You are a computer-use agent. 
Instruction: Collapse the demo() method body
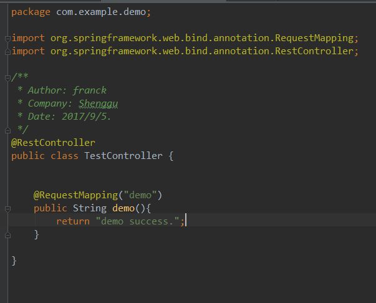click(7, 209)
